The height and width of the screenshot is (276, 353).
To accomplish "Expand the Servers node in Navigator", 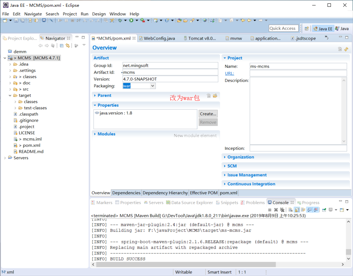I will click(5, 158).
